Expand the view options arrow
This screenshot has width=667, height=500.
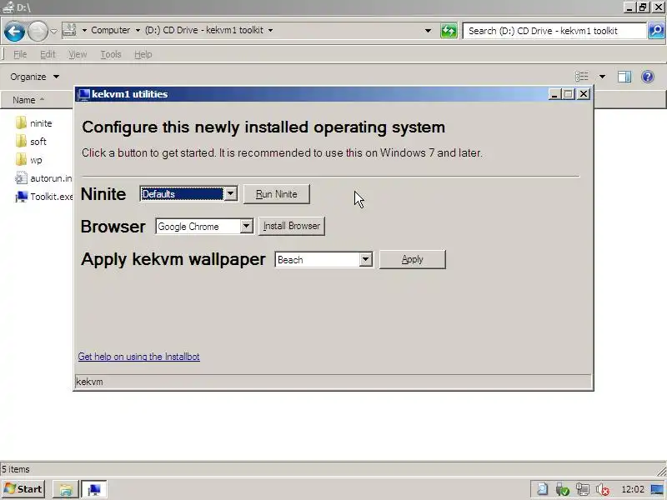tap(602, 77)
